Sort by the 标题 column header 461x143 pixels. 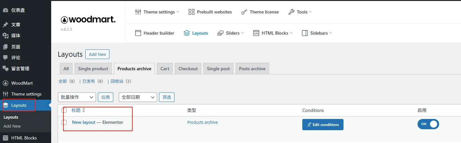click(x=76, y=110)
